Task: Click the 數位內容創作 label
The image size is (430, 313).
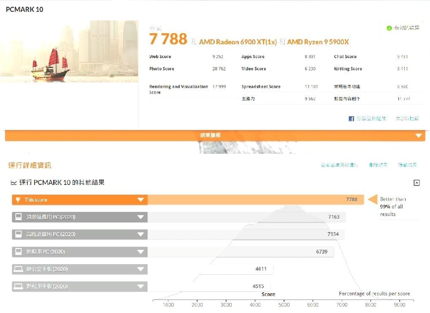Action: 347,99
